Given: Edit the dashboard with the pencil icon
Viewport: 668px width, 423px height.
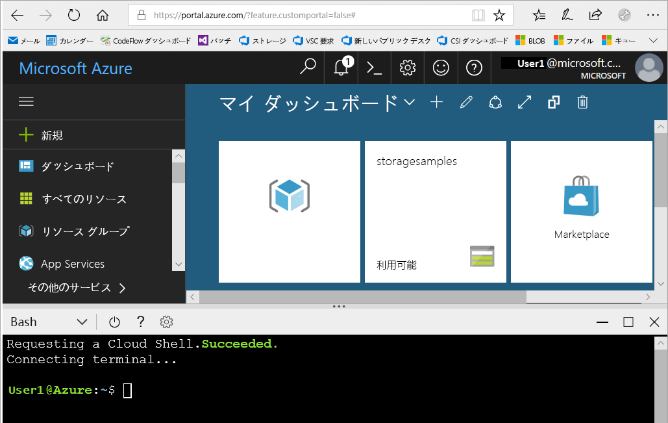Looking at the screenshot, I should pos(465,102).
